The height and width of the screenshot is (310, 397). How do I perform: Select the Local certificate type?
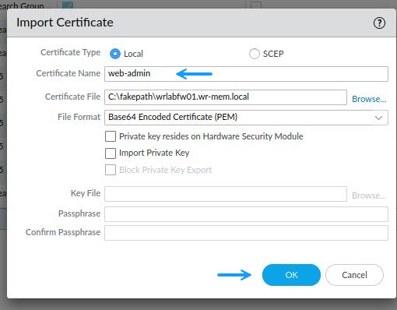coord(115,54)
